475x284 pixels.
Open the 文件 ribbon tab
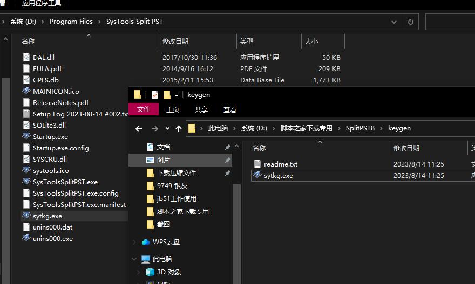[x=144, y=109]
